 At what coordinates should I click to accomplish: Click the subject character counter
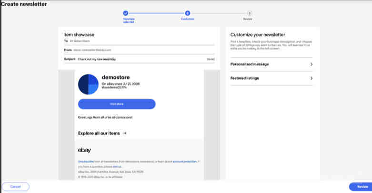click(211, 59)
